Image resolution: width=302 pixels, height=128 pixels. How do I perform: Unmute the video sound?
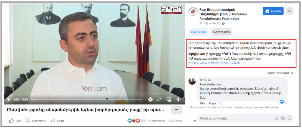click(178, 100)
